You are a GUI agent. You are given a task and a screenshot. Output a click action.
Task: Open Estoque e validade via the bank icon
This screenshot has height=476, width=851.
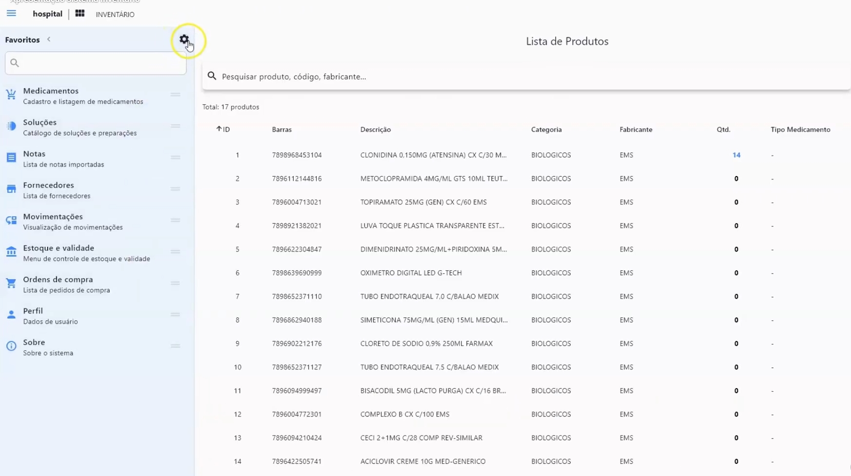tap(11, 251)
